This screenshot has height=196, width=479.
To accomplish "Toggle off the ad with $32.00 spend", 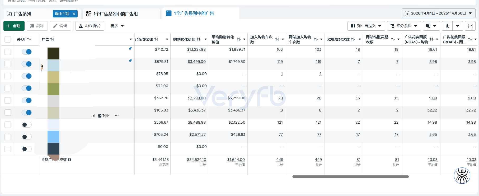I will (27, 88).
